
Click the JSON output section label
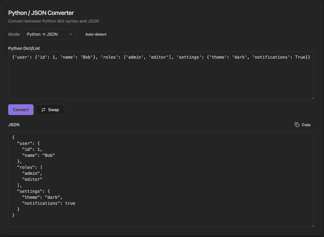[13, 125]
